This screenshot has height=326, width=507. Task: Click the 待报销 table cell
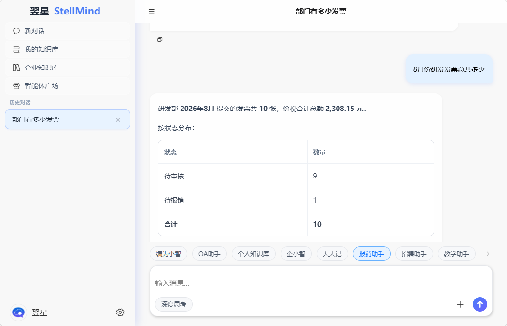coord(232,200)
